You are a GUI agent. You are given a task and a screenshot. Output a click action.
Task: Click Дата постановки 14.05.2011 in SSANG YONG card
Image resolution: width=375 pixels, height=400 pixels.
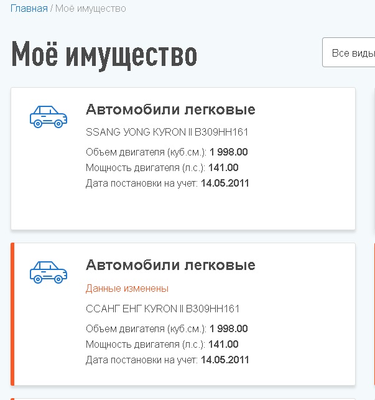[x=225, y=183]
